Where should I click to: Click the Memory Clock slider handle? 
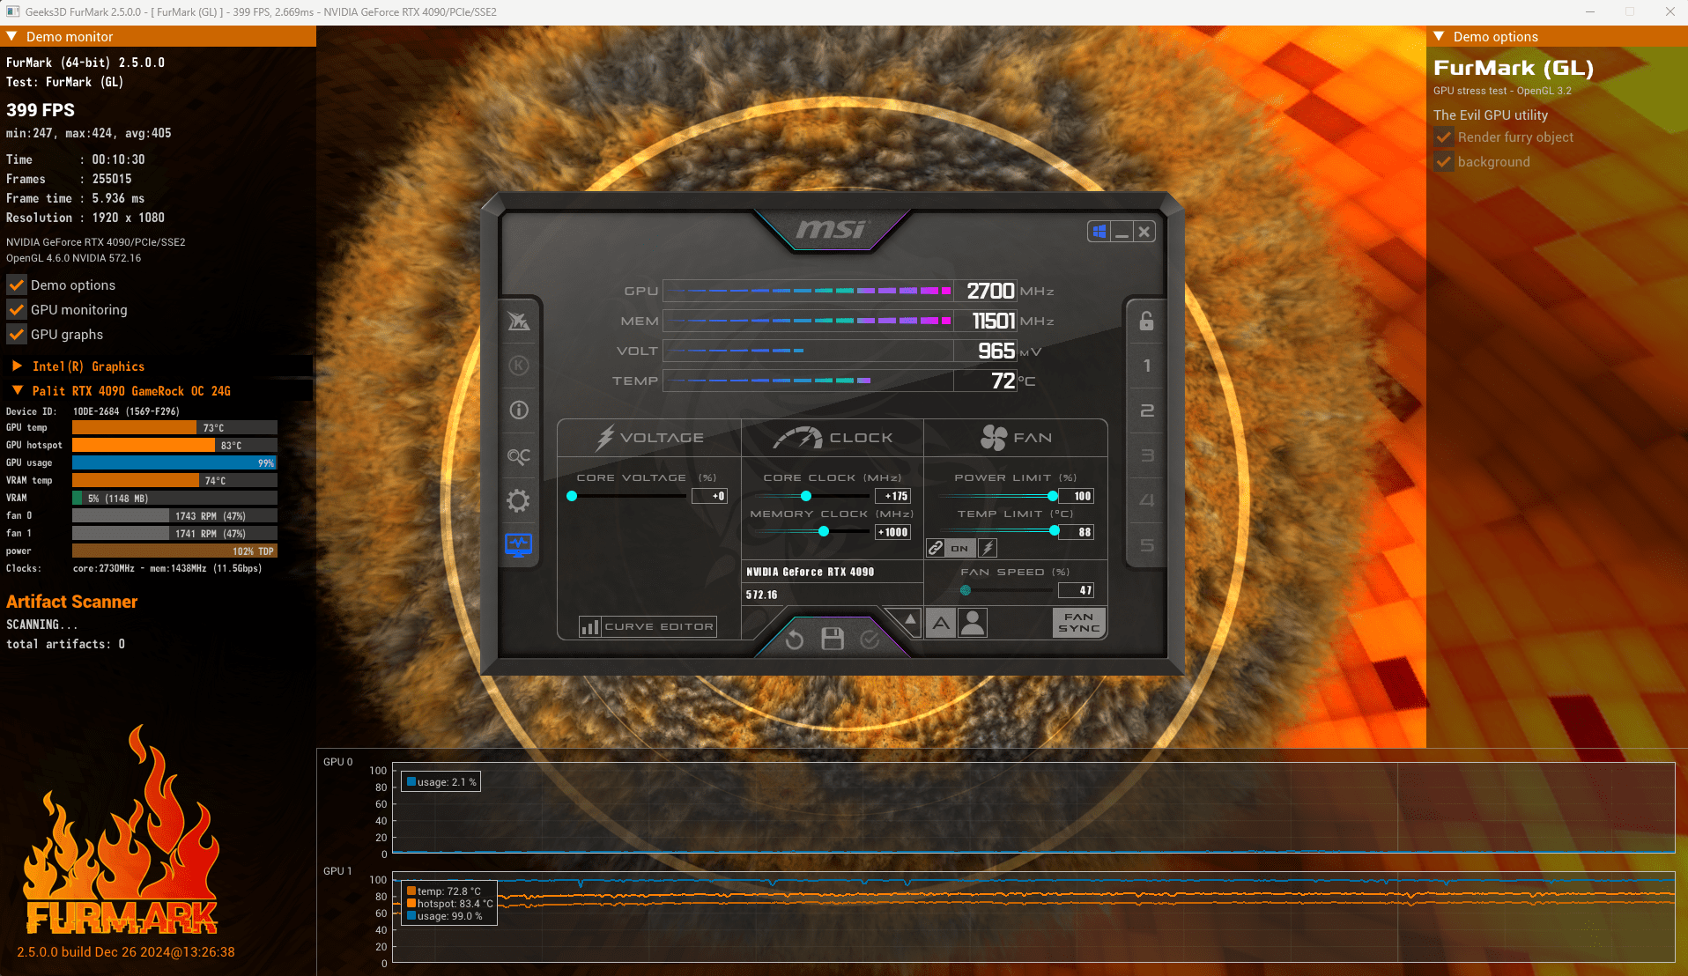pos(824,531)
